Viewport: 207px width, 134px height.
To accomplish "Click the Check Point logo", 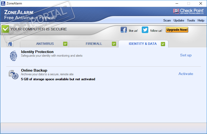I will pyautogui.click(x=188, y=11).
